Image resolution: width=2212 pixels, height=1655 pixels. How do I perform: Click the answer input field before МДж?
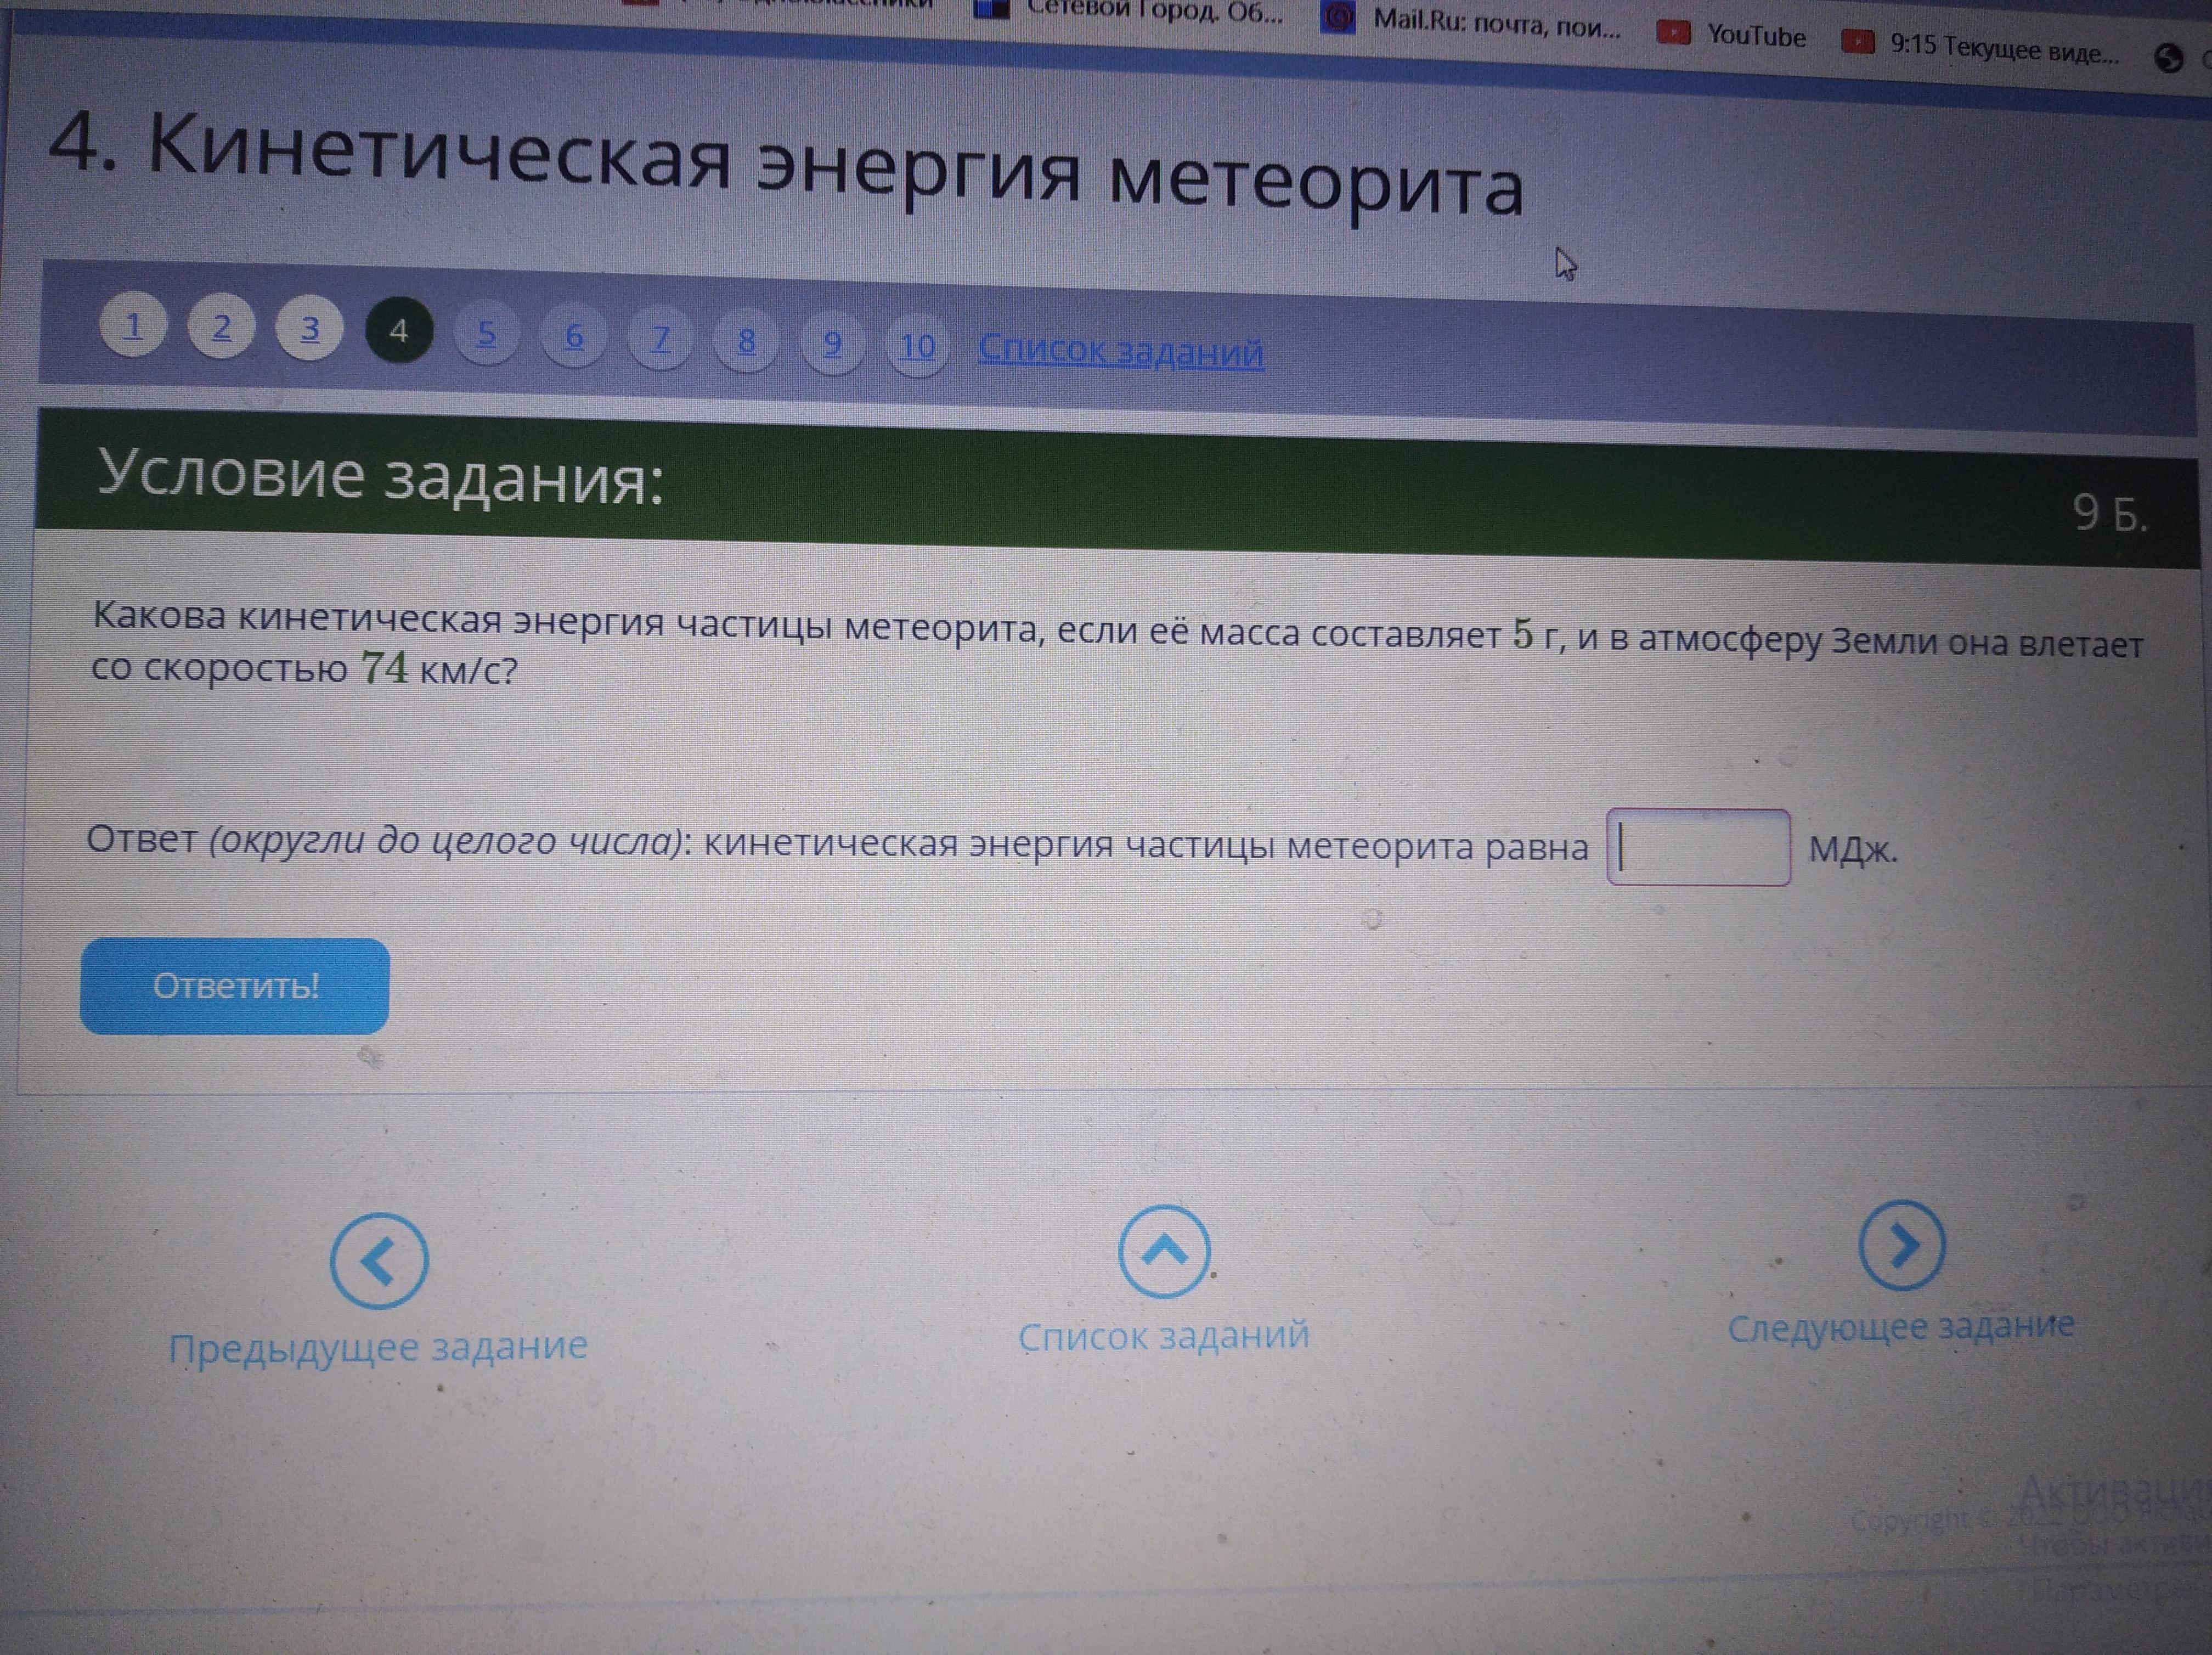(1698, 848)
